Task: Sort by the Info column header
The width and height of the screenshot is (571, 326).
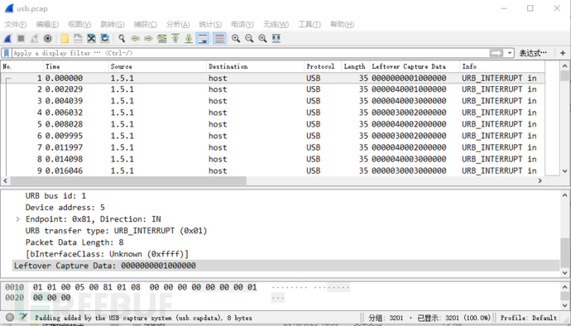Action: pyautogui.click(x=501, y=66)
